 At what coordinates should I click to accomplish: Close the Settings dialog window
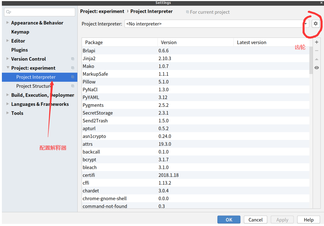pos(321,3)
